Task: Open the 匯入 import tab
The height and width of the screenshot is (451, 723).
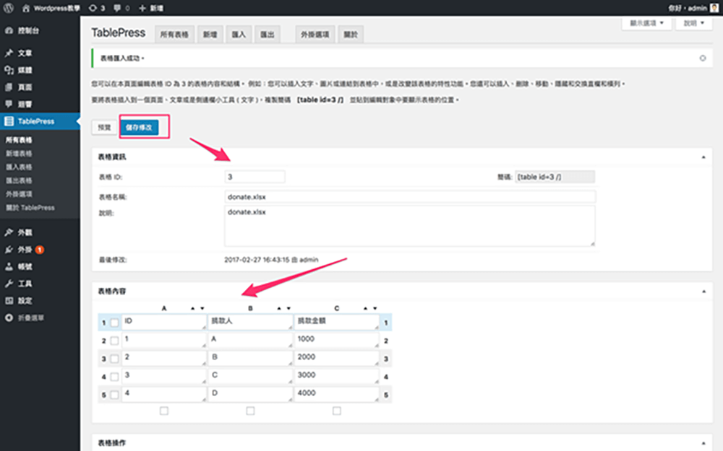Action: point(239,35)
